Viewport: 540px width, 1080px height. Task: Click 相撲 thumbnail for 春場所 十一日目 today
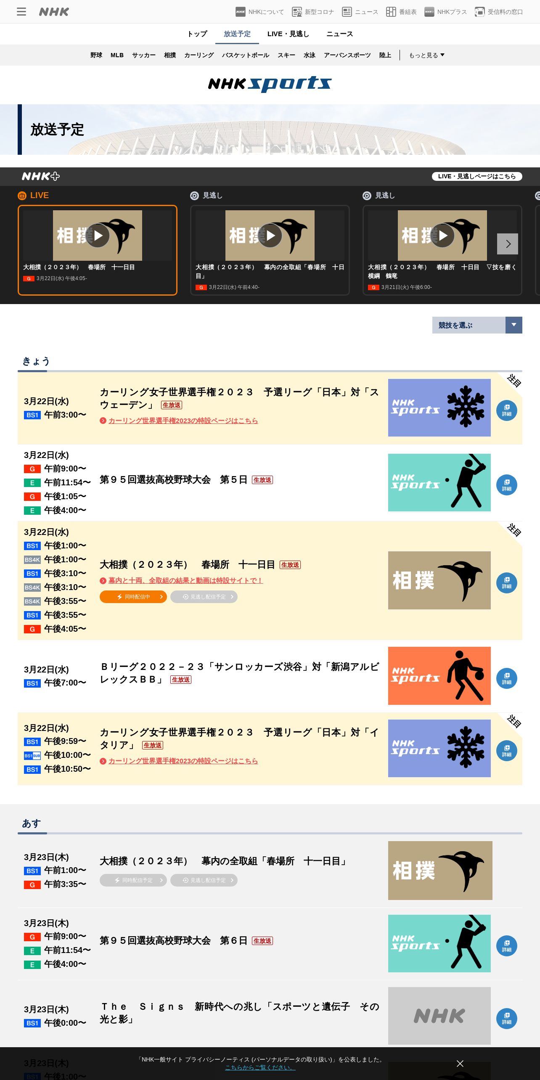coord(439,580)
